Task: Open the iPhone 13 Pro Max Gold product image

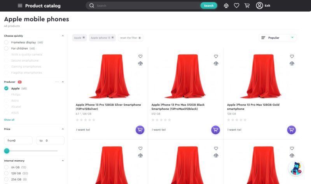Action: pyautogui.click(x=261, y=76)
